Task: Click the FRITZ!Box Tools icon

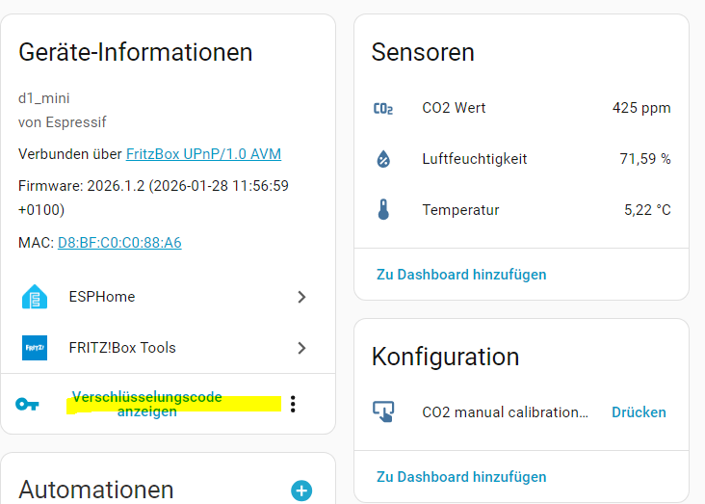Action: click(x=35, y=348)
